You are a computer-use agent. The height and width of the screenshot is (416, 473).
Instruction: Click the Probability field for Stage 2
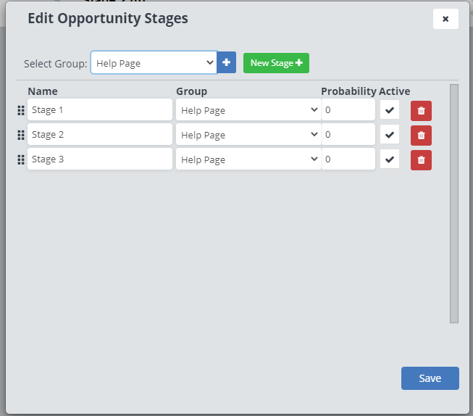pyautogui.click(x=348, y=135)
